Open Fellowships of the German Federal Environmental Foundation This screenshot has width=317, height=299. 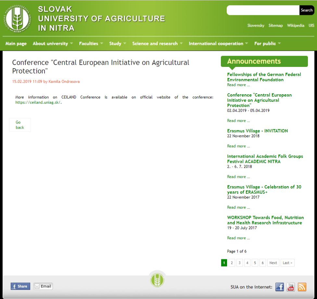coord(264,77)
